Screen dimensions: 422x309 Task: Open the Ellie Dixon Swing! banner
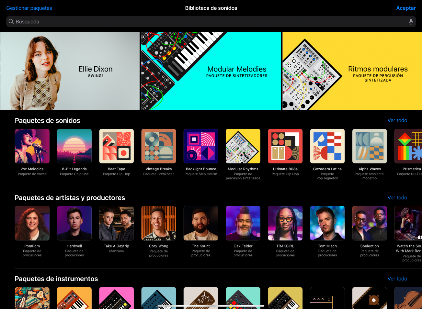click(70, 71)
